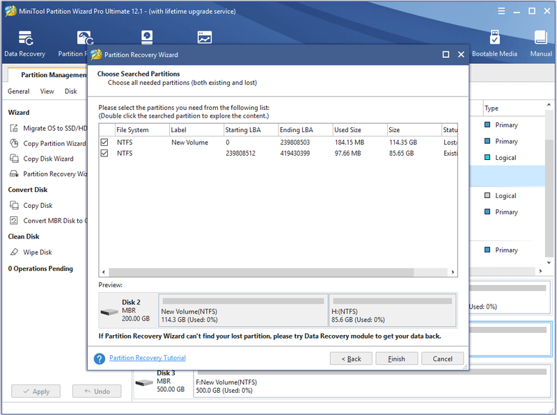
Task: Switch to the Partition Management tab
Action: [x=49, y=75]
